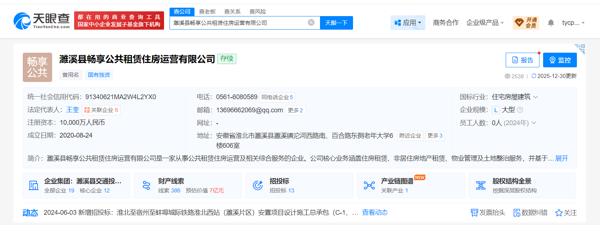Open 数据纠错 data correction

(530, 213)
